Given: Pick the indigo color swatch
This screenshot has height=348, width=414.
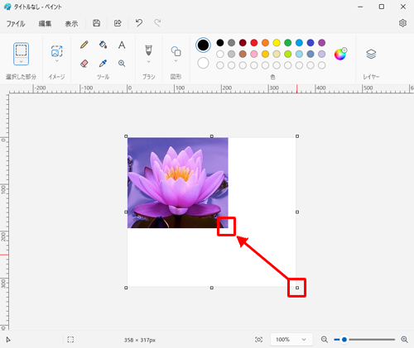Looking at the screenshot, I should point(310,43).
